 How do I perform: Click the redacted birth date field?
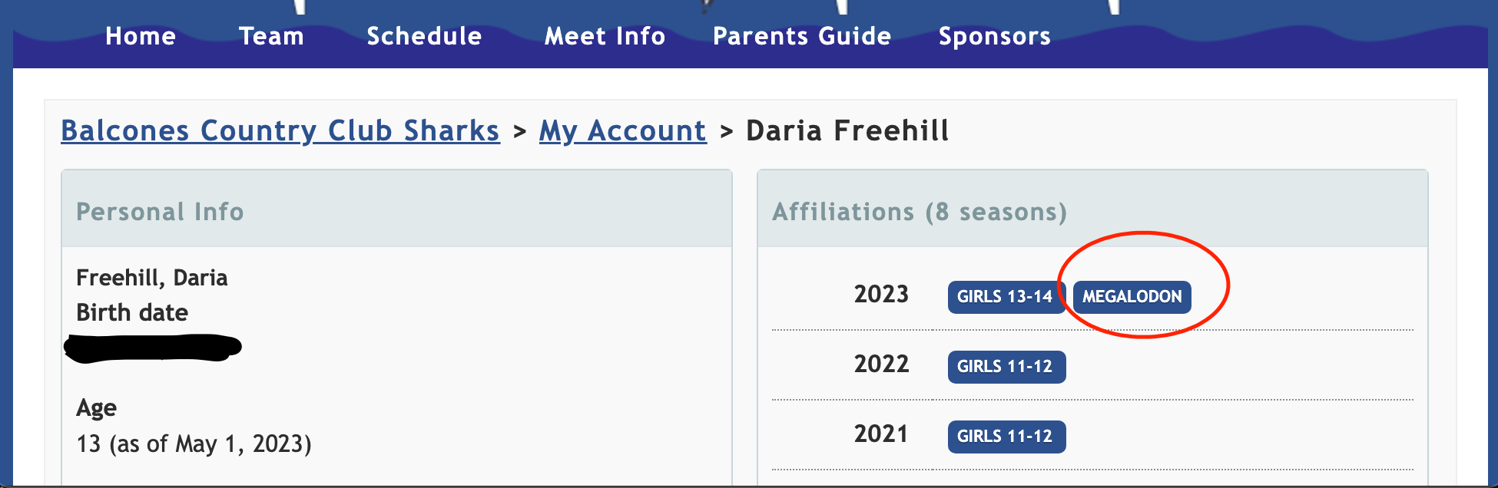coord(153,348)
